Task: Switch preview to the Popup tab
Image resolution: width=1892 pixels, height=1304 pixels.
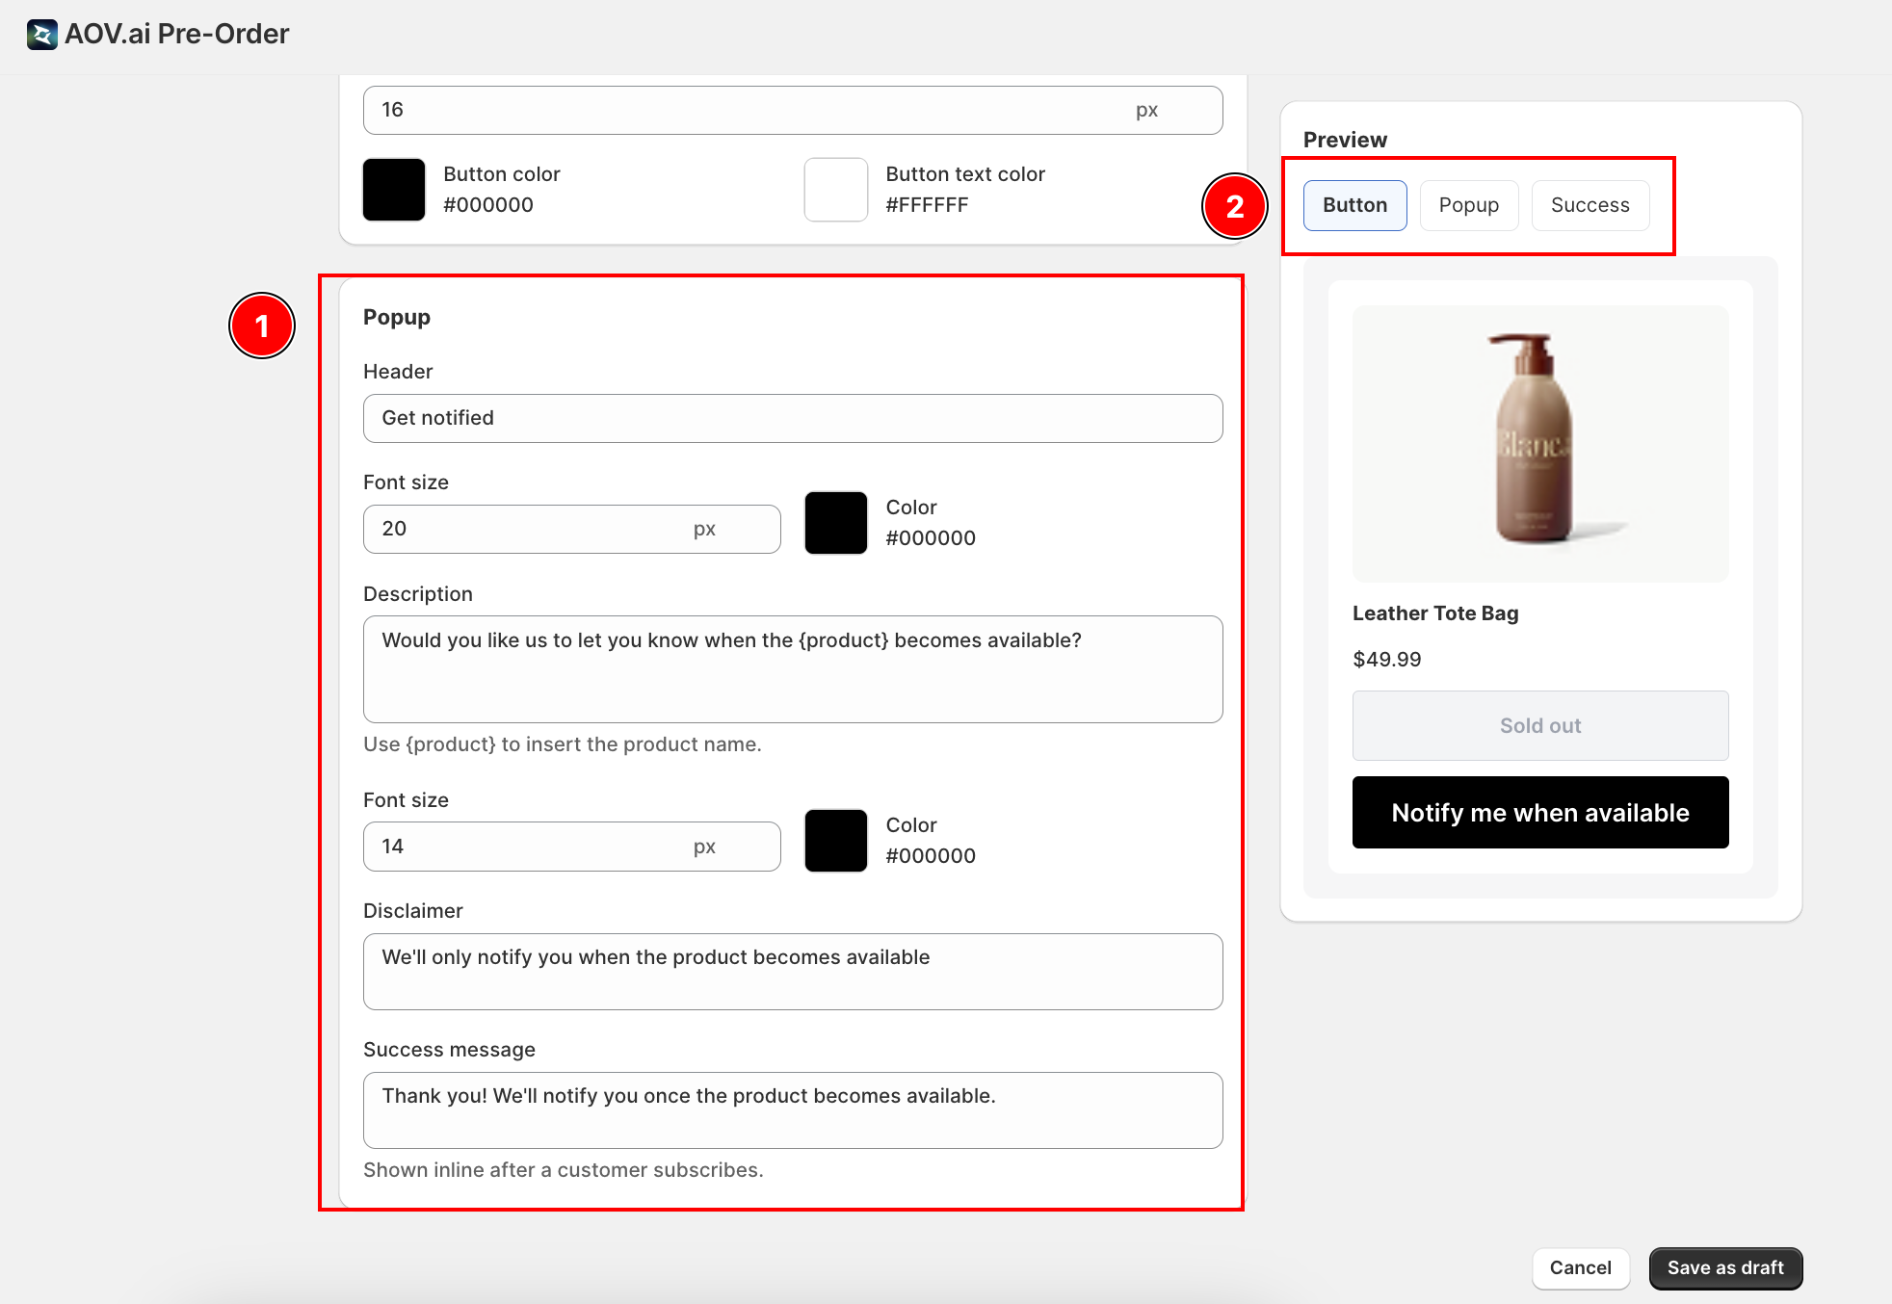Action: [x=1468, y=205]
